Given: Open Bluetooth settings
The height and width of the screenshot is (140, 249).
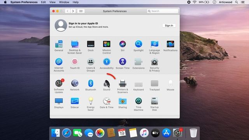Looking at the screenshot, I should [91, 83].
